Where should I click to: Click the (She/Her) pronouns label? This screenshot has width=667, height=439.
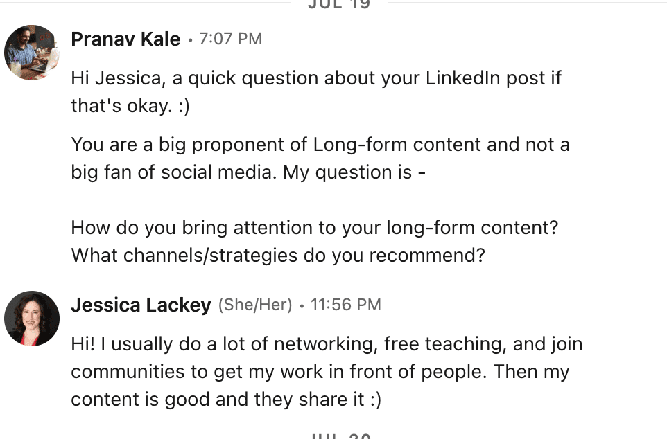(x=255, y=305)
